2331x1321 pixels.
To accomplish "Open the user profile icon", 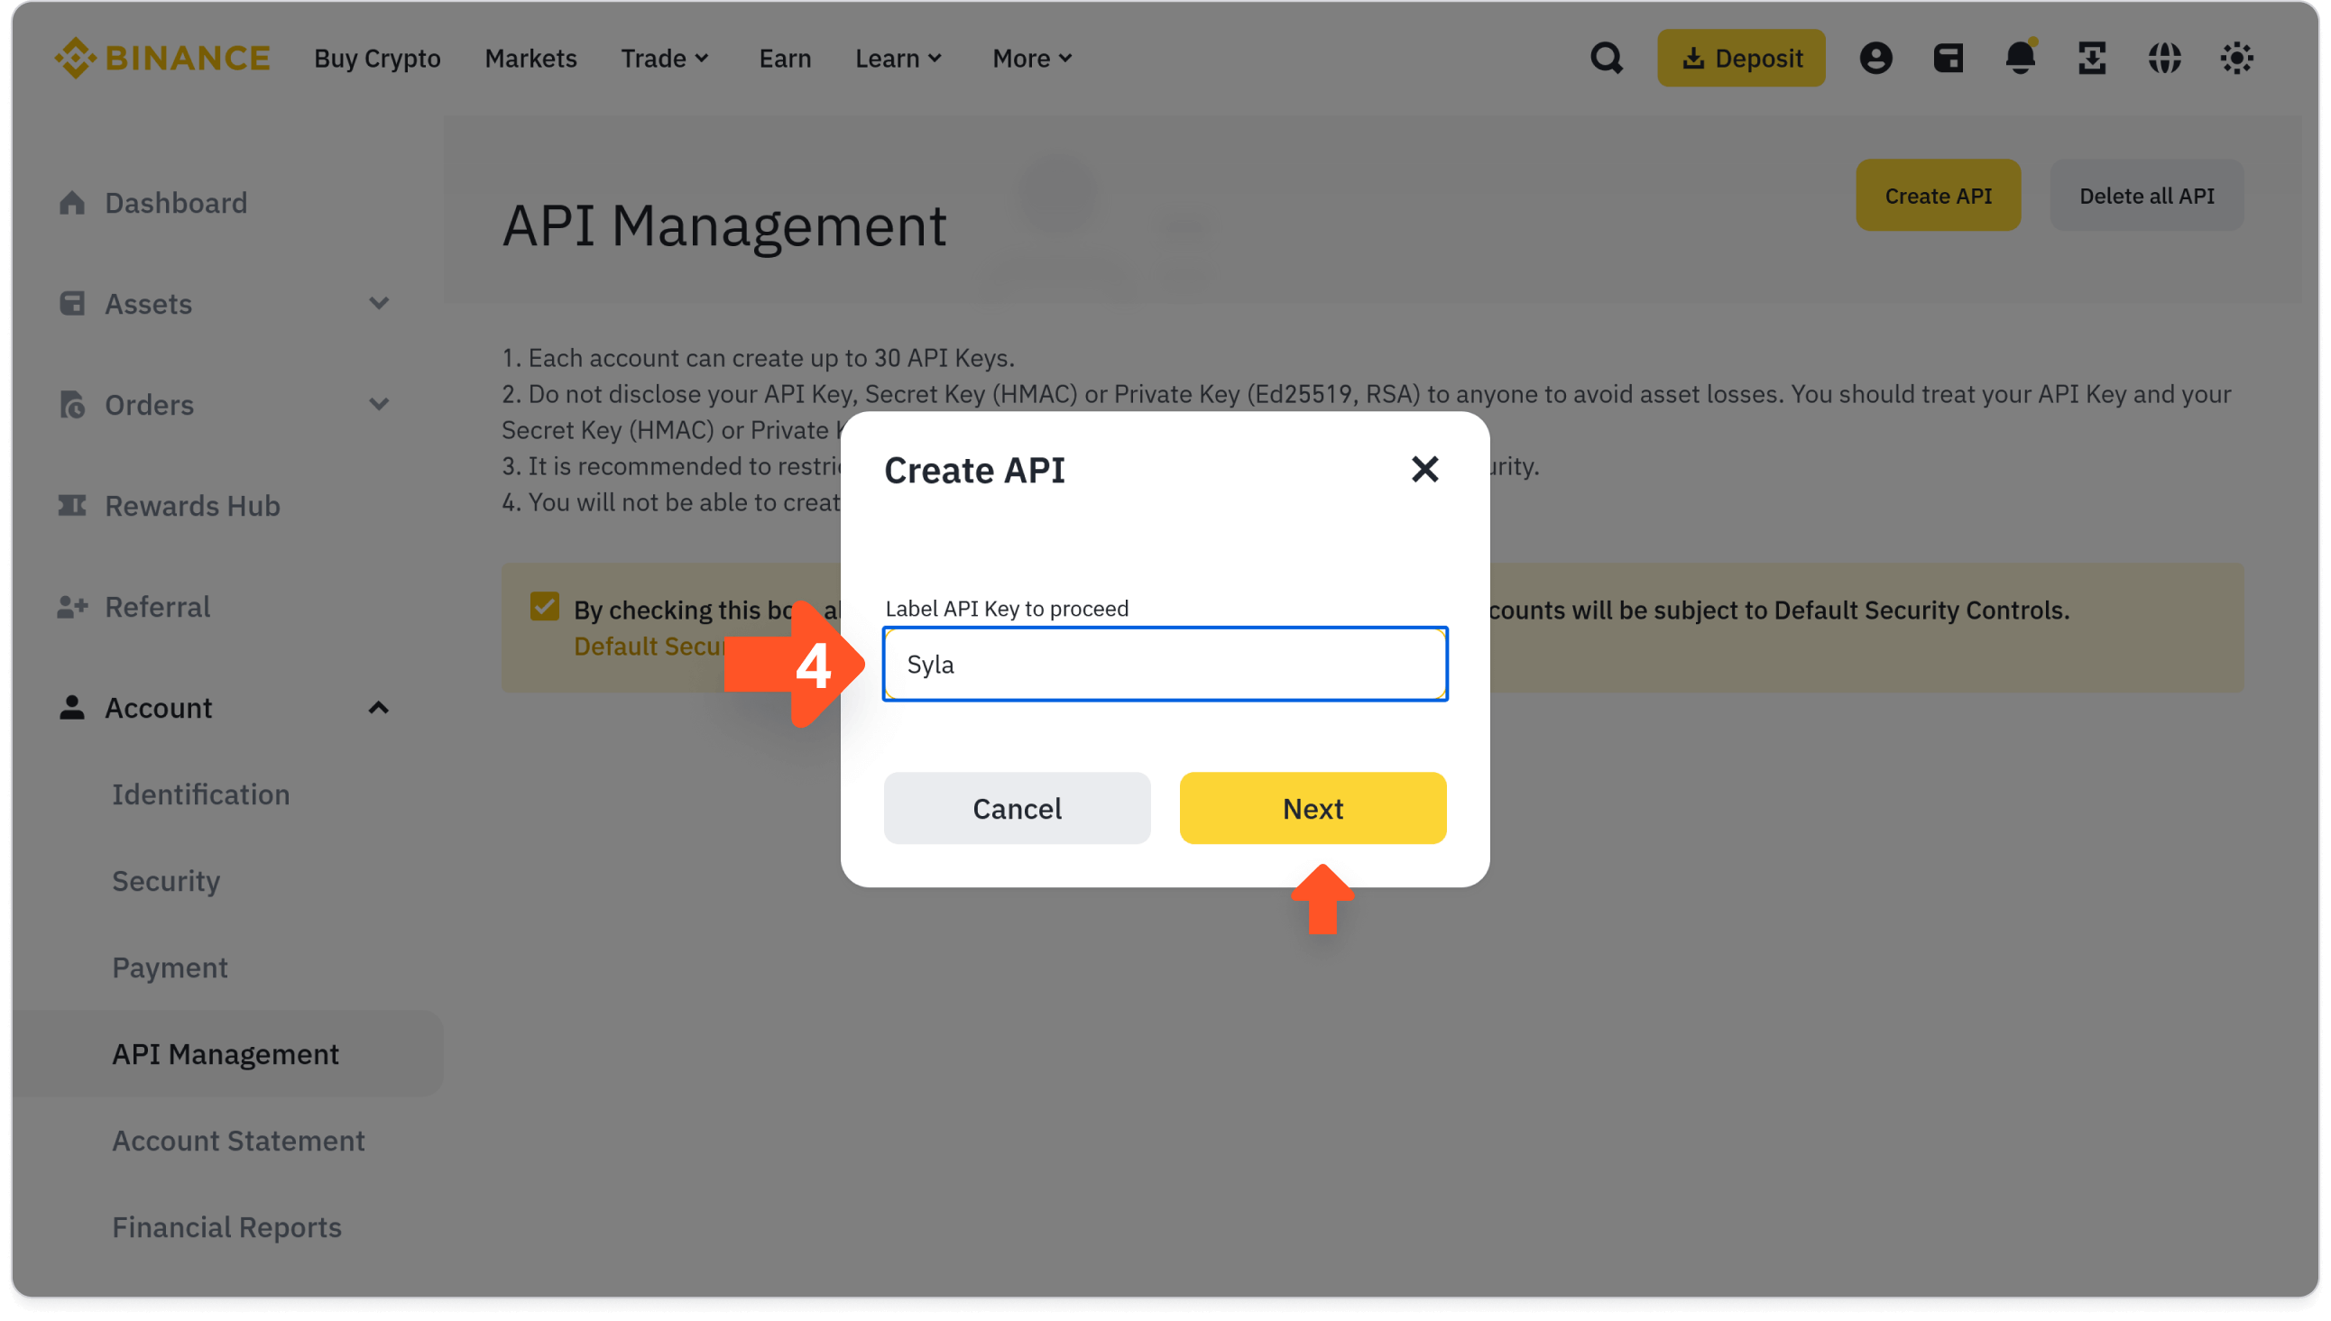I will point(1875,57).
